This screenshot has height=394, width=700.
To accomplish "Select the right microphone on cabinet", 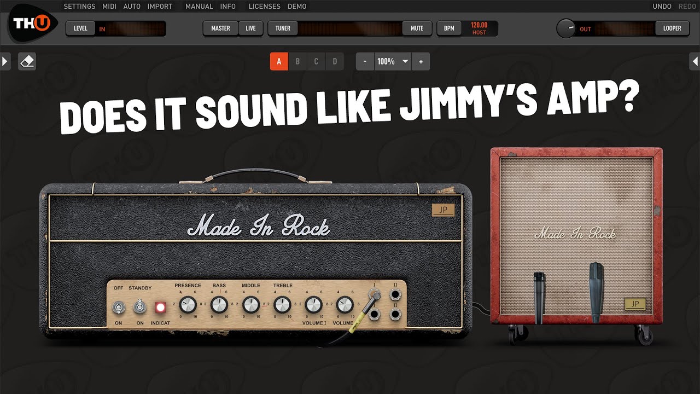I will tap(596, 292).
